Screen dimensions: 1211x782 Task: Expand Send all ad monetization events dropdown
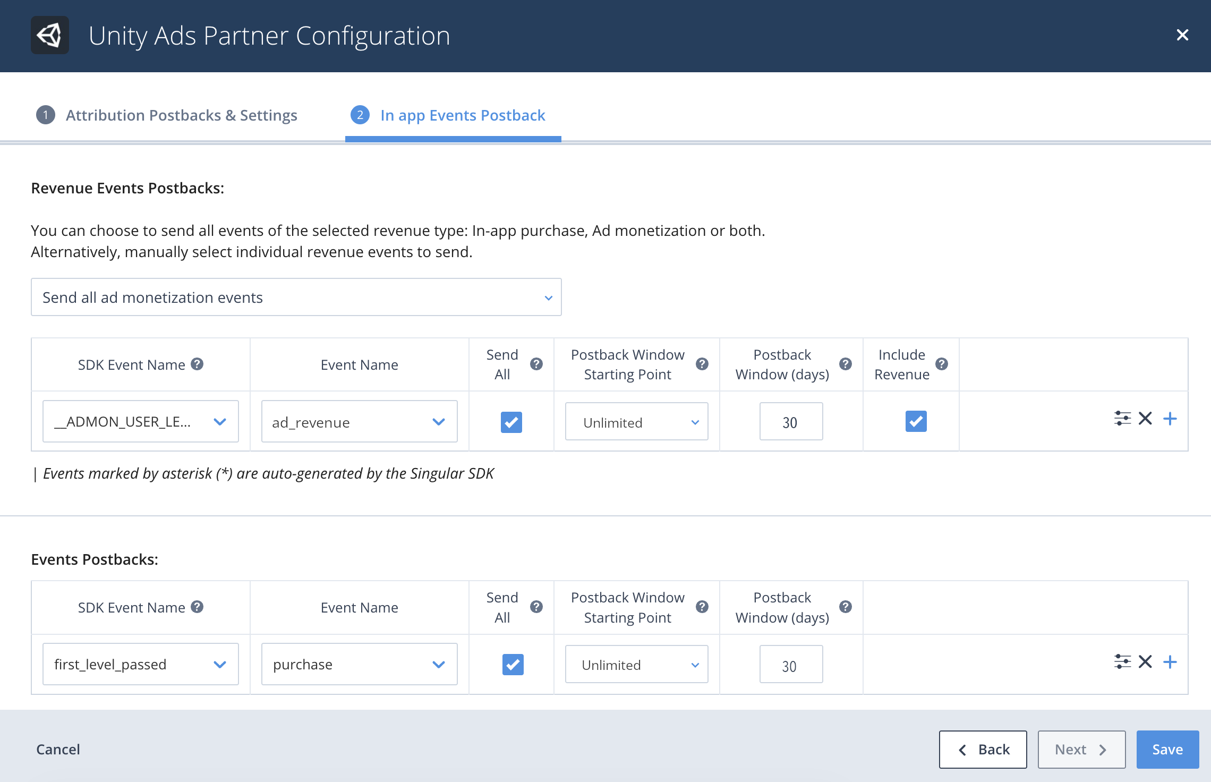296,297
